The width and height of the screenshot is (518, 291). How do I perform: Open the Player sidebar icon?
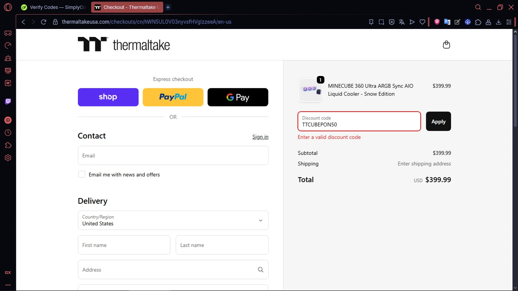click(8, 120)
